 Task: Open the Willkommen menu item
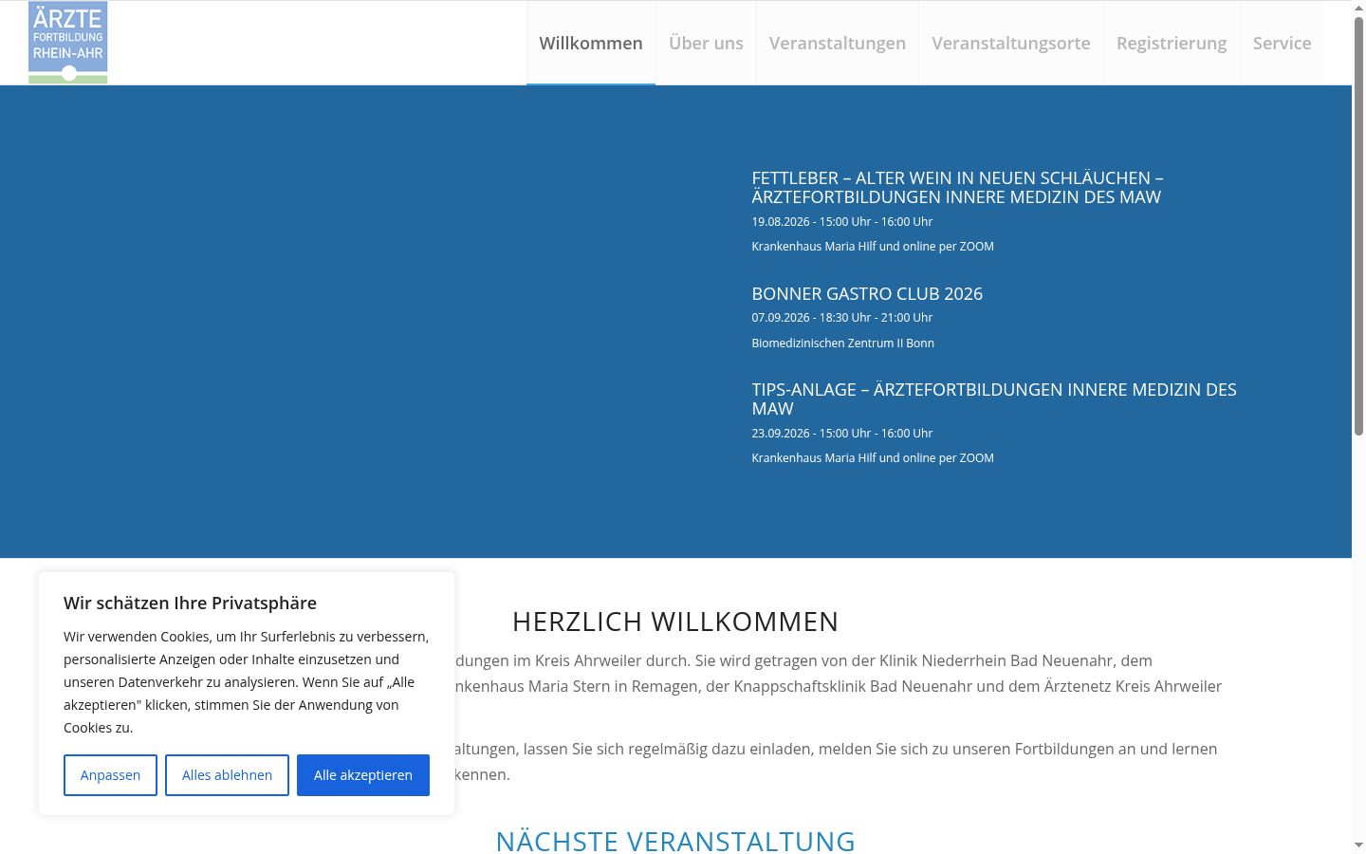click(x=591, y=43)
